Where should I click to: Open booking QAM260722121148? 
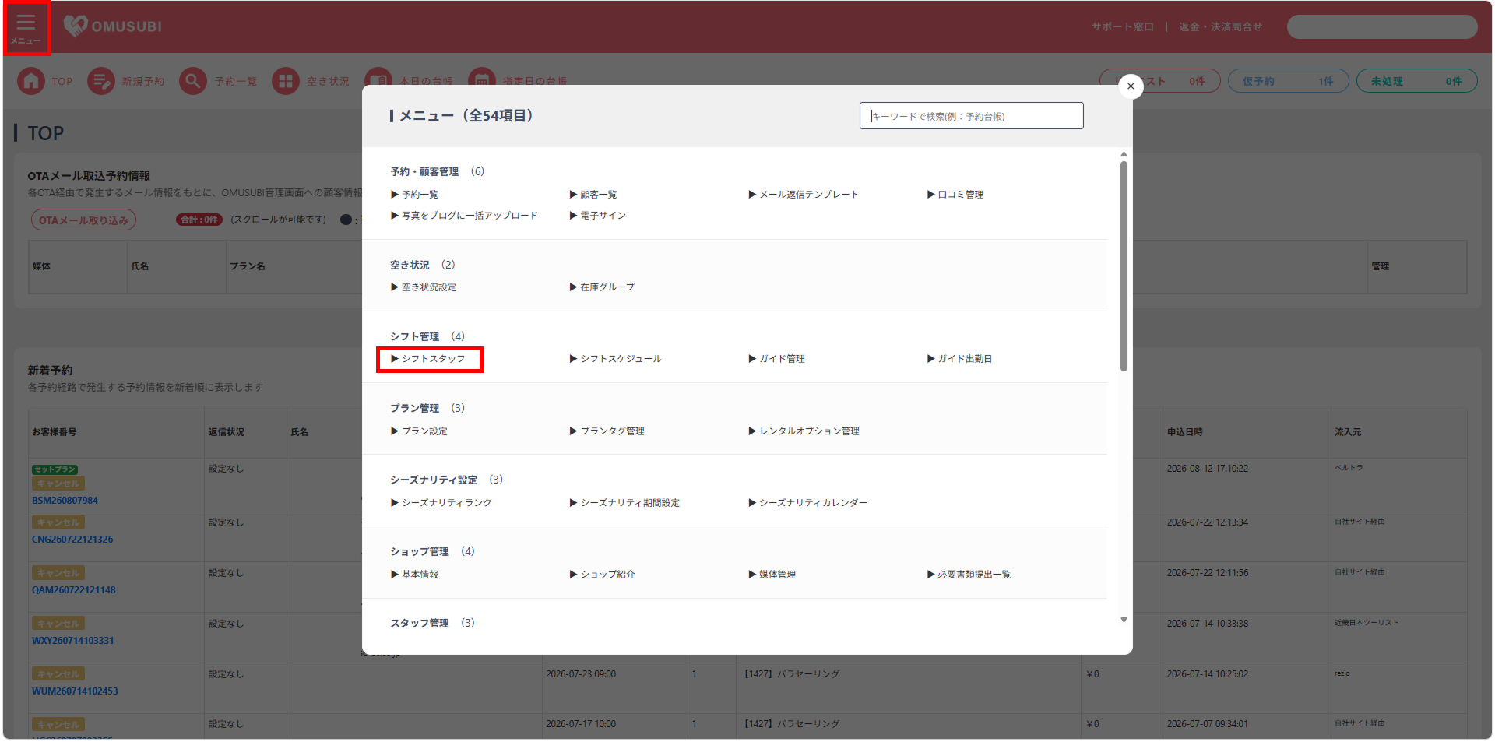[73, 590]
